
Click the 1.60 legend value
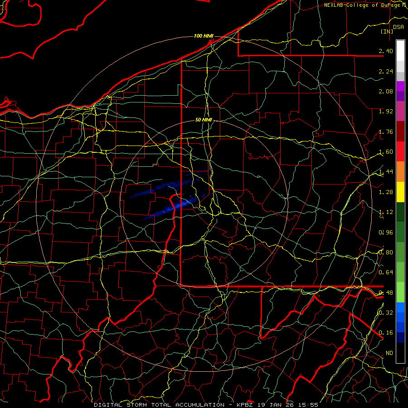(x=386, y=152)
